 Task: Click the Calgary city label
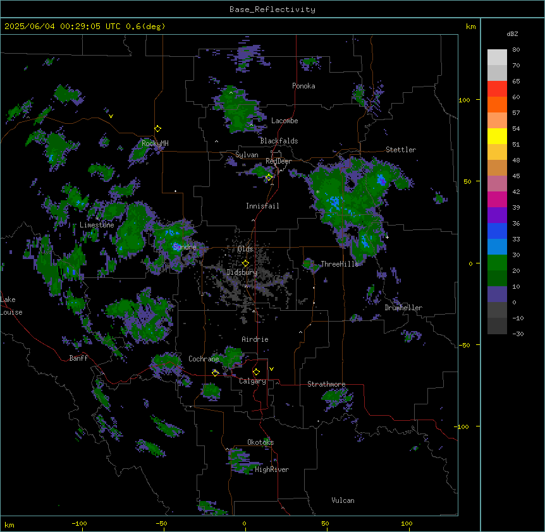click(252, 381)
